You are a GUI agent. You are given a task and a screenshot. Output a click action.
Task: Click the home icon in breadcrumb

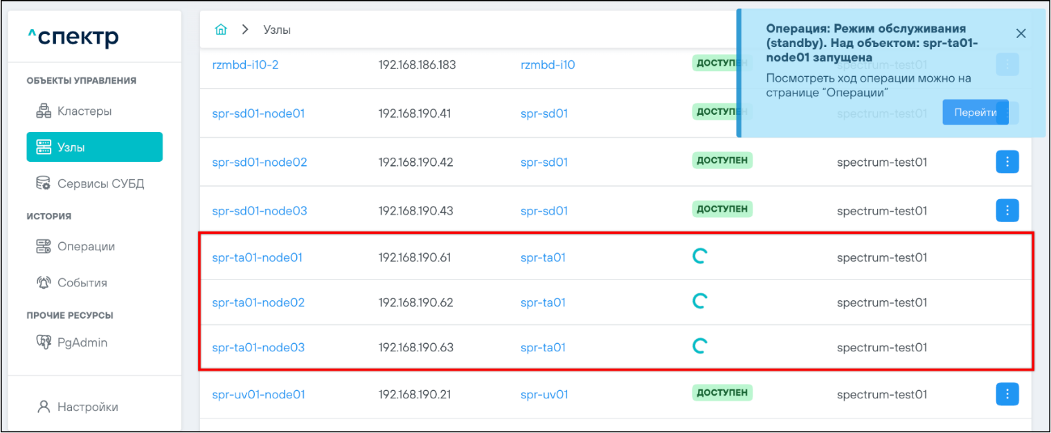click(221, 30)
